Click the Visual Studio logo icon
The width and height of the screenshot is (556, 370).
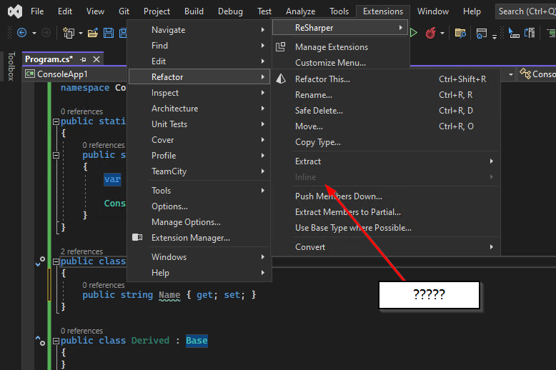coord(15,11)
